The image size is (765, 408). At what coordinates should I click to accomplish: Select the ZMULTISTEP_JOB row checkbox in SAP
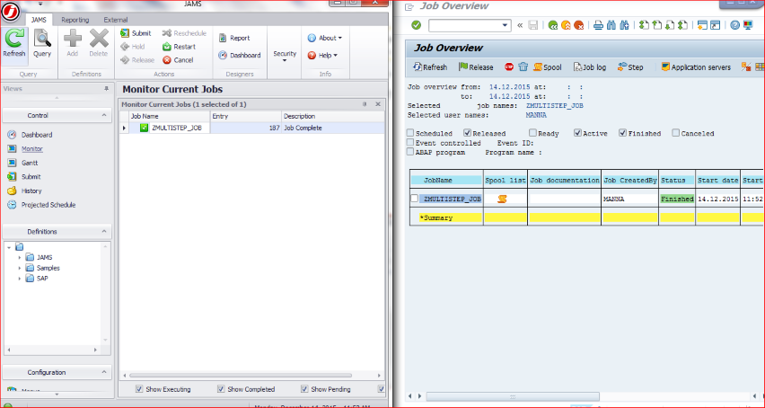[414, 199]
